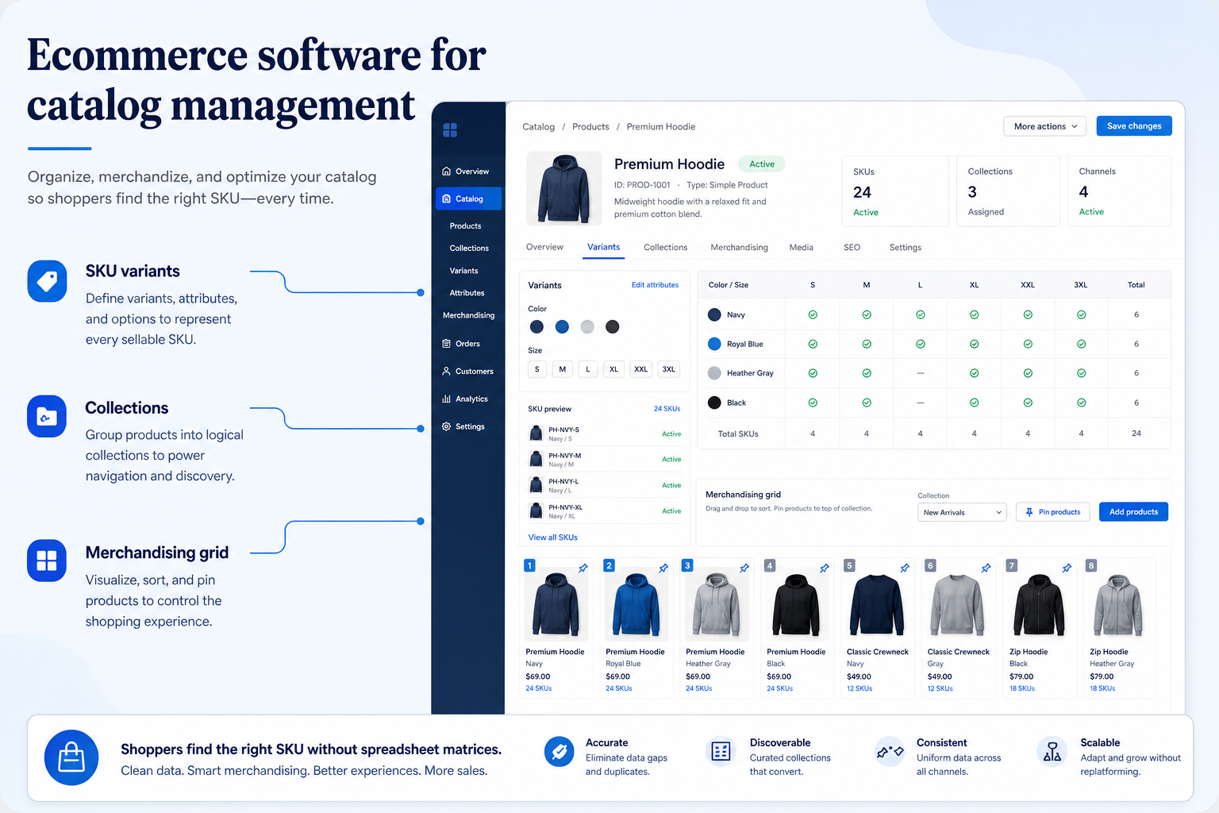
Task: Enable Heather Gray size L dash cell
Action: pyautogui.click(x=921, y=373)
